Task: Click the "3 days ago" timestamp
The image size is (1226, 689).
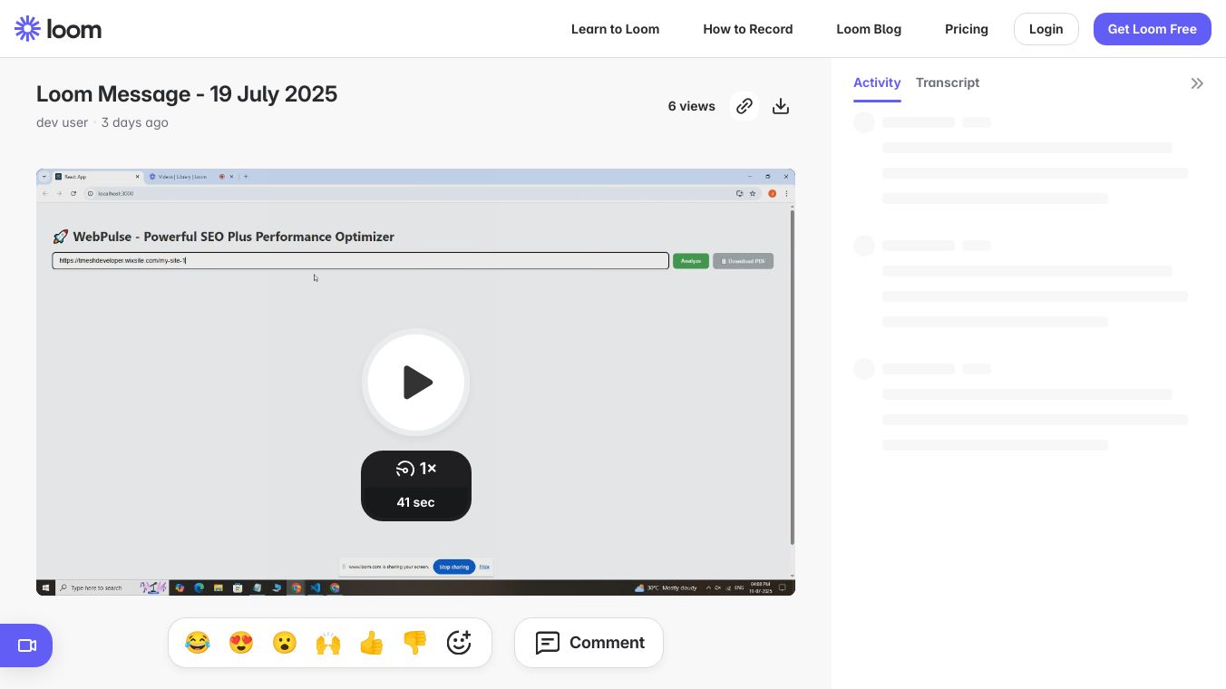Action: pyautogui.click(x=135, y=122)
